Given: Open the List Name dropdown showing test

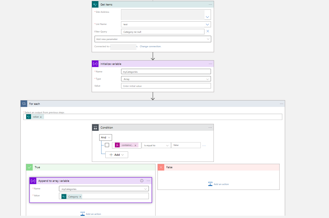Looking at the screenshot, I should 207,25.
